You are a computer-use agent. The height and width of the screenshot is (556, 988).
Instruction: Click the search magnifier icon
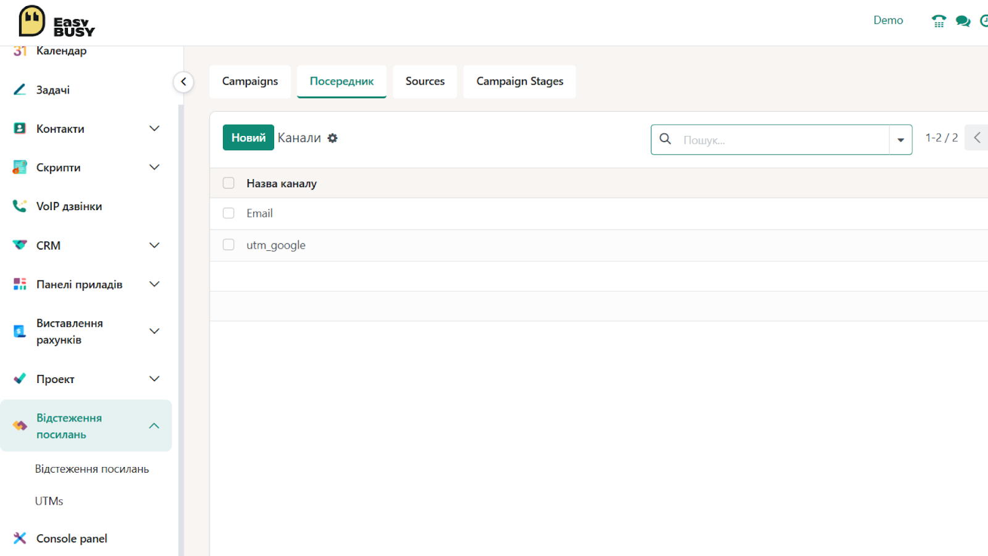pos(665,139)
